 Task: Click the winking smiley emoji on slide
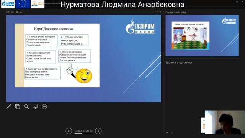tap(83, 76)
